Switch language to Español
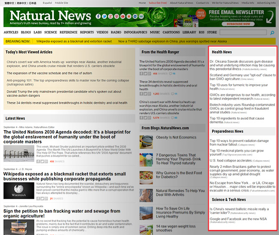 (x=47, y=3)
